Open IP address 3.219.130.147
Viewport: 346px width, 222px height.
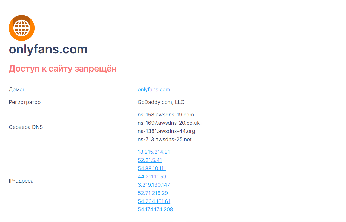coord(154,185)
